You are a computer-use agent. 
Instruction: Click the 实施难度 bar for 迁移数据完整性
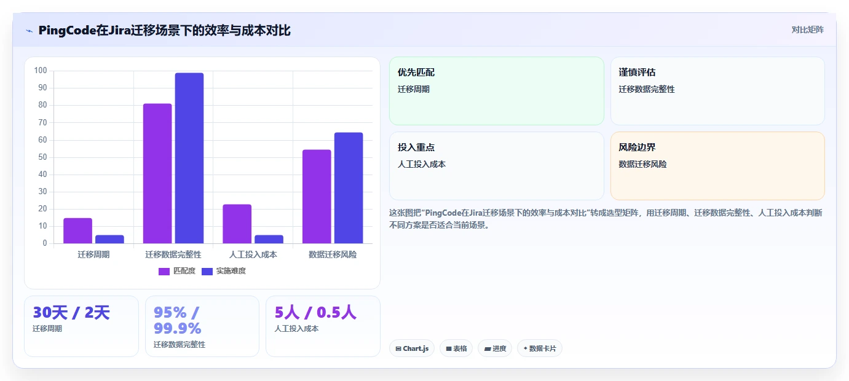click(x=189, y=158)
